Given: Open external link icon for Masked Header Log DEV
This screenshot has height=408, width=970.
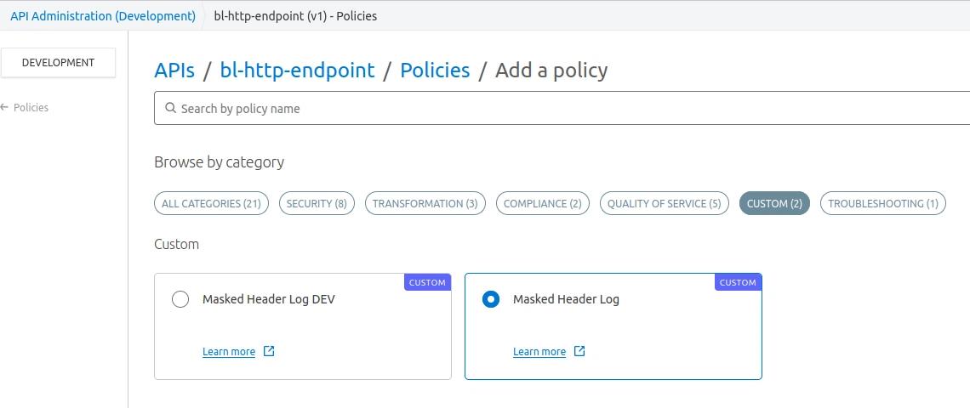Looking at the screenshot, I should click(269, 351).
